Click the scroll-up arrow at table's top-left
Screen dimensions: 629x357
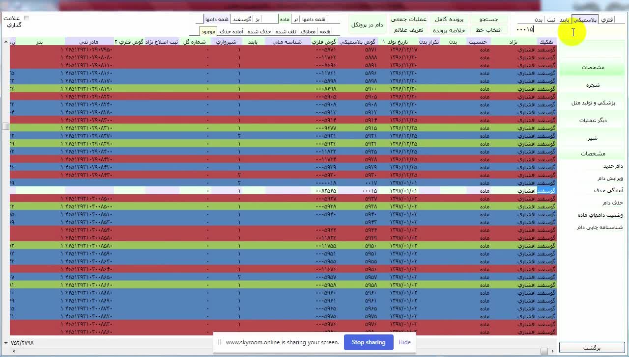coord(6,42)
